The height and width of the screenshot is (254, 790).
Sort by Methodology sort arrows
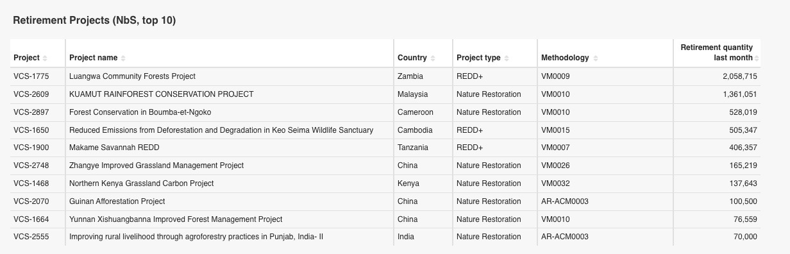[595, 58]
